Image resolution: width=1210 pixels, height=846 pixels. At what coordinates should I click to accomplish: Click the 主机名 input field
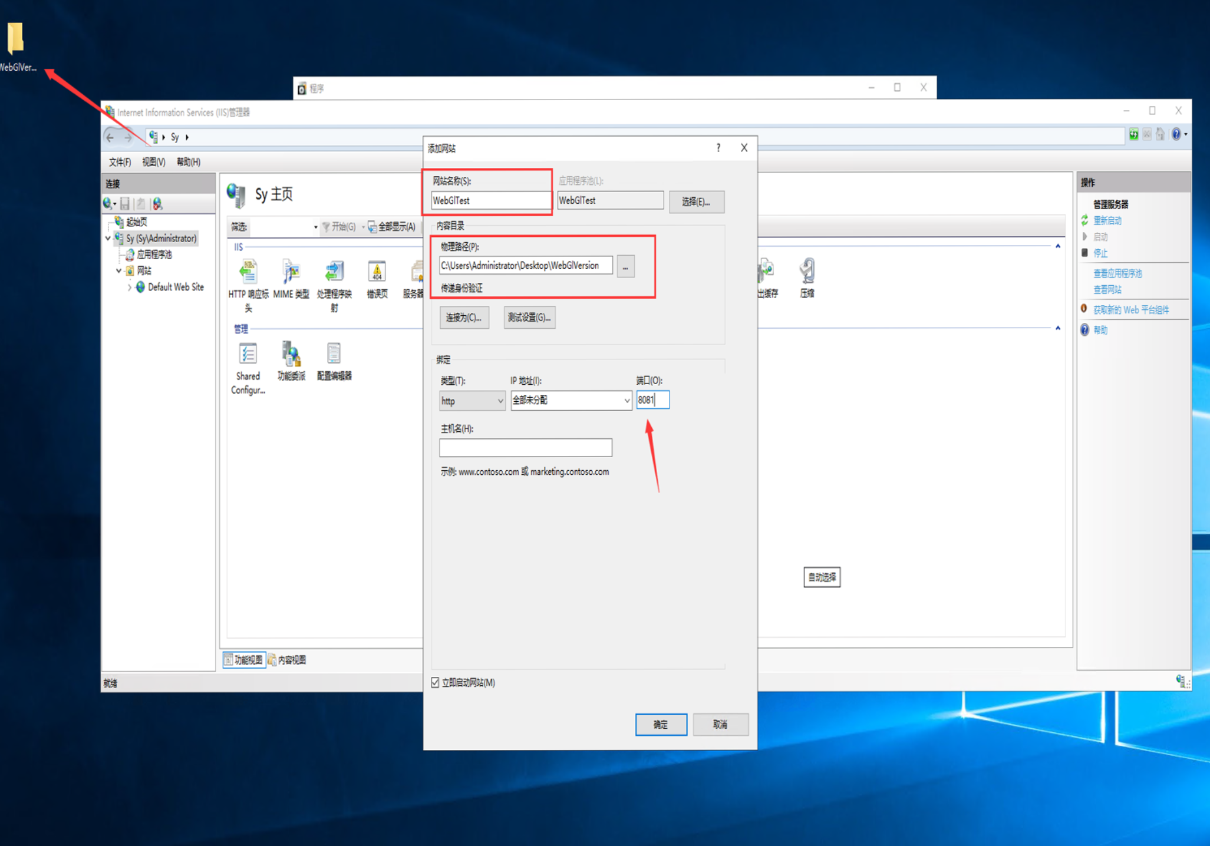click(525, 448)
